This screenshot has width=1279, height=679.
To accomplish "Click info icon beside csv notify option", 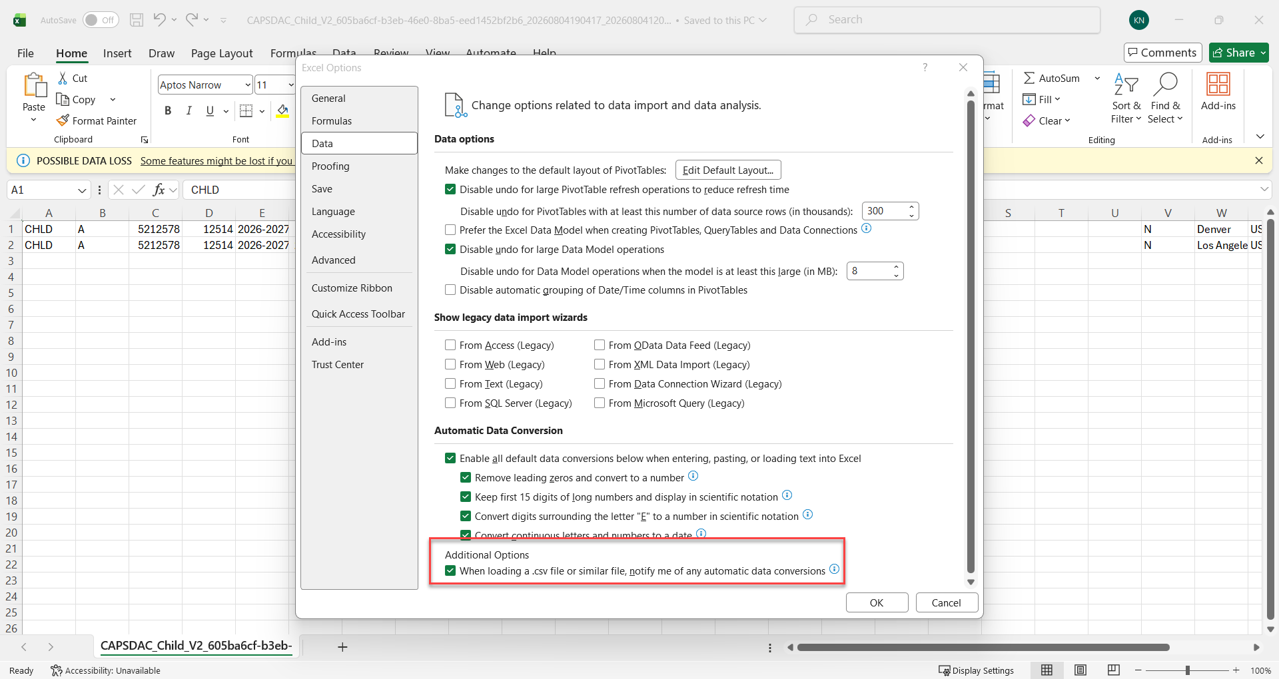I will pos(834,569).
